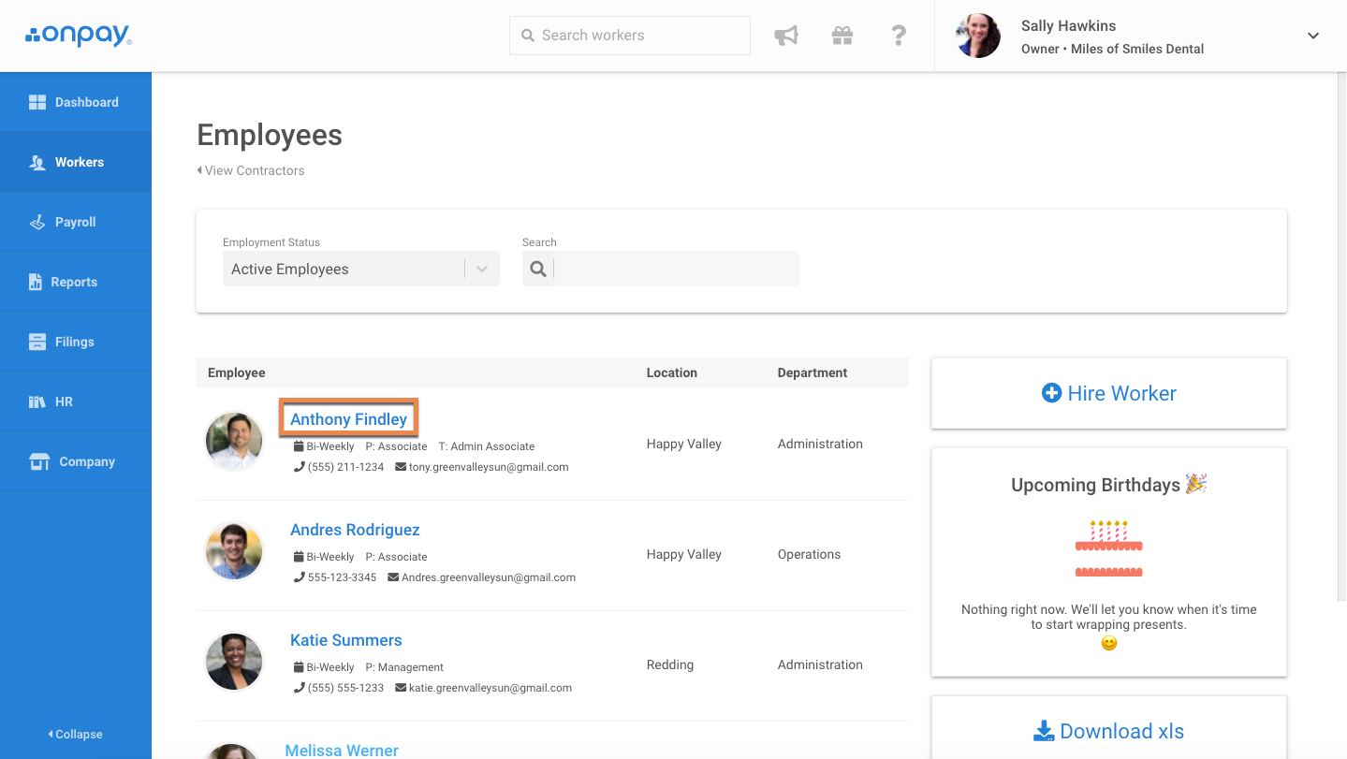Click Andres.greenvalleysun@gmail.com email text
Image resolution: width=1347 pixels, height=759 pixels.
(489, 577)
